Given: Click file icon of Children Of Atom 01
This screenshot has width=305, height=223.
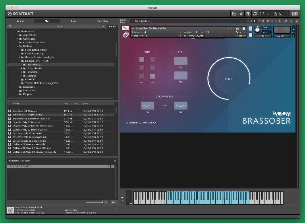Looking at the screenshot, I should (x=10, y=144).
